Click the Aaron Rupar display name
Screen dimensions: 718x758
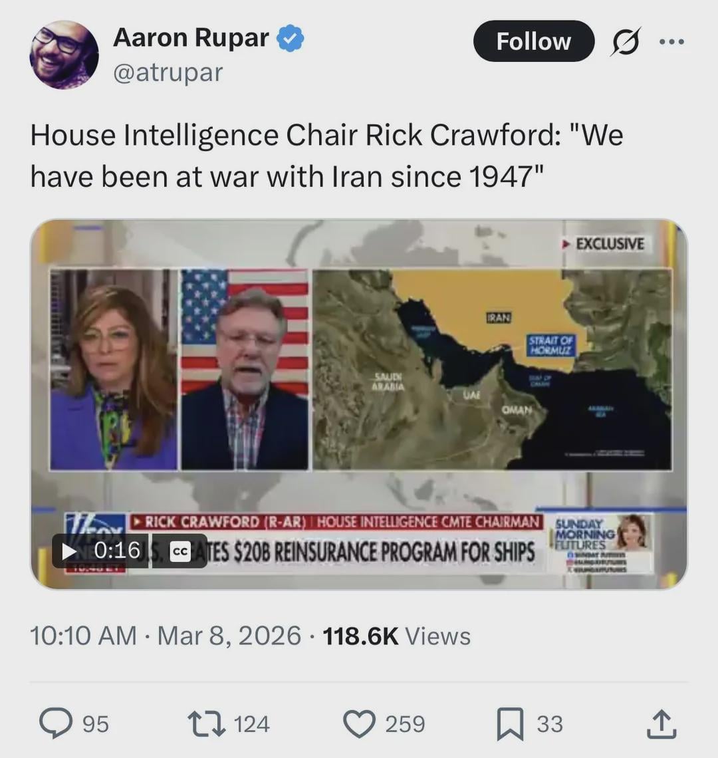(191, 38)
